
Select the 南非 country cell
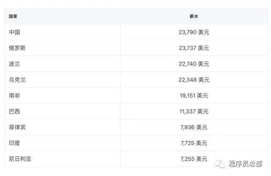pyautogui.click(x=14, y=95)
